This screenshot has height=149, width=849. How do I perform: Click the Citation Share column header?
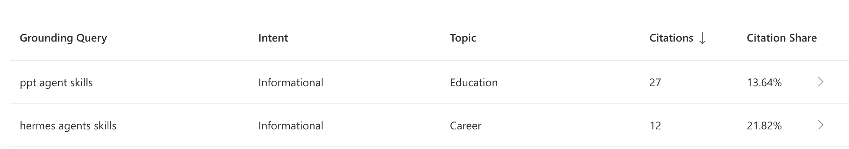click(781, 38)
